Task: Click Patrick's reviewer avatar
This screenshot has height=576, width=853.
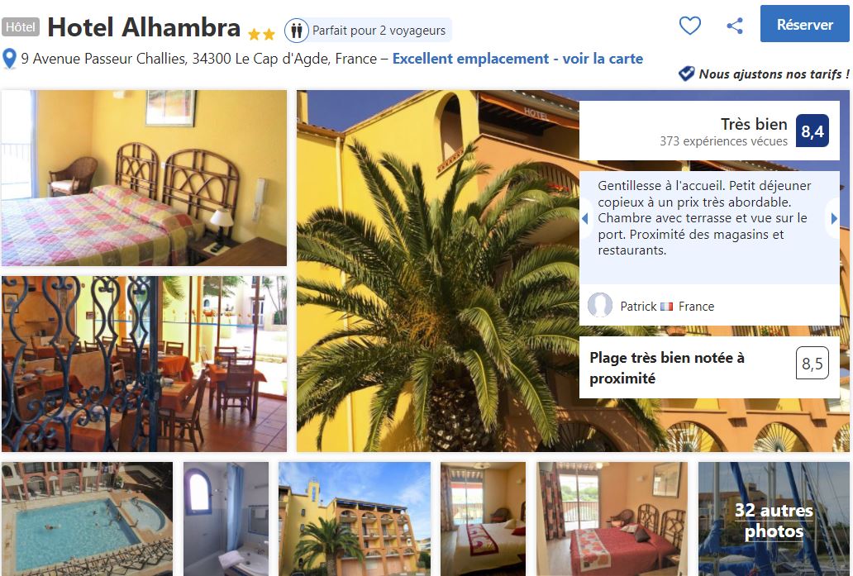Action: tap(600, 305)
